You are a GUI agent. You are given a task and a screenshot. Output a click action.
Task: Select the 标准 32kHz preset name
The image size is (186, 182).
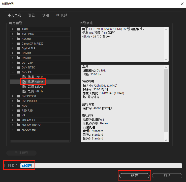click(35, 77)
